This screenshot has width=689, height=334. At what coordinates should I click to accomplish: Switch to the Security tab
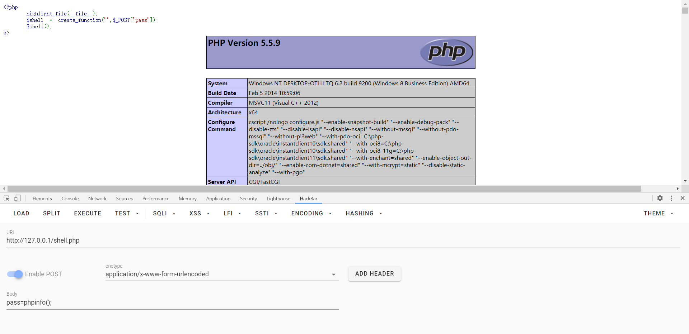(x=248, y=199)
